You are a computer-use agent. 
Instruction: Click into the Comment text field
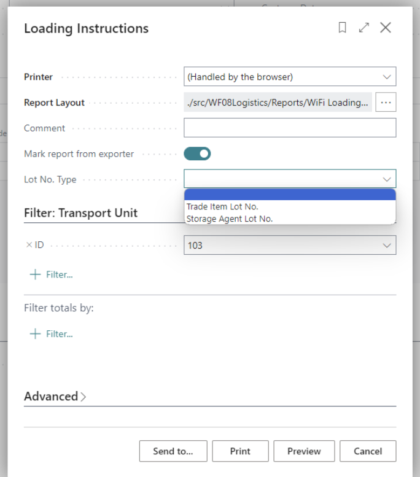pos(290,128)
